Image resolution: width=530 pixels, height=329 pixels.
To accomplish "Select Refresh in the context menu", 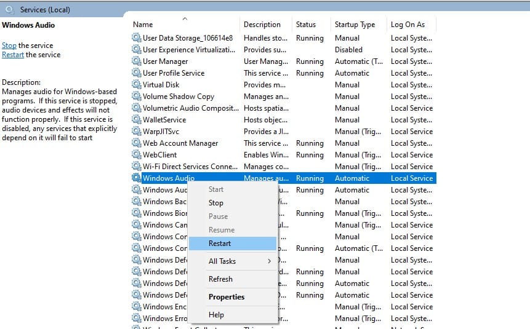I will 220,279.
